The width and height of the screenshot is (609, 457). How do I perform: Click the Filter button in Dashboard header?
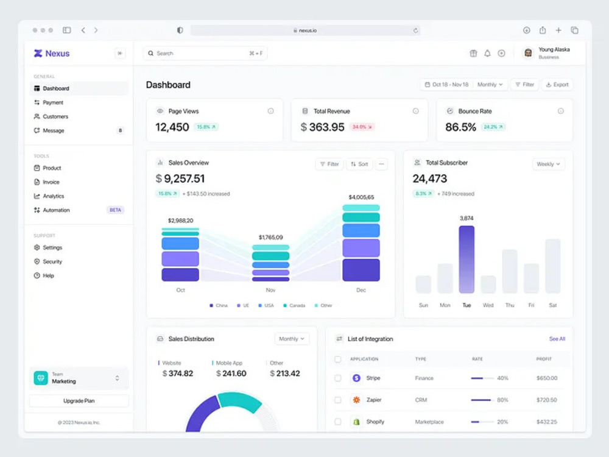click(524, 84)
